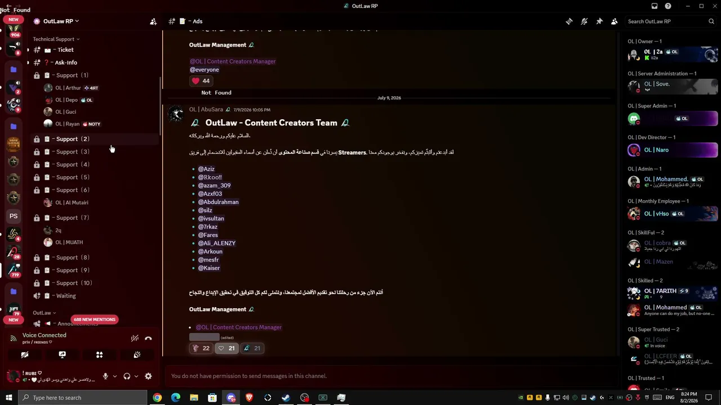The height and width of the screenshot is (405, 721).
Task: Open OL | 7ARITH member profile
Action: (673, 292)
